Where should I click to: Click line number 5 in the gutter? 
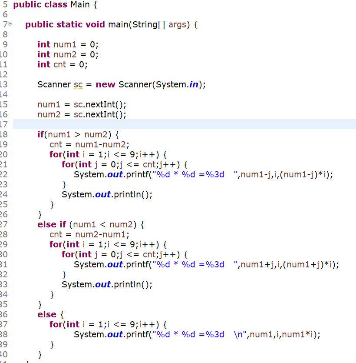point(5,5)
